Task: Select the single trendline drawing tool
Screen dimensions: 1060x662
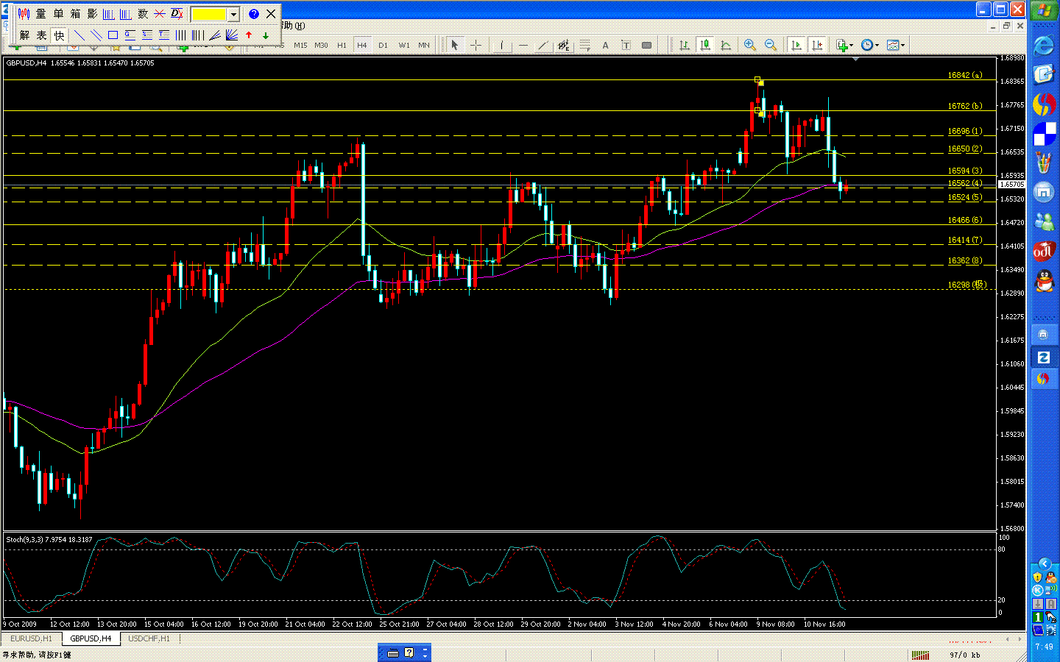Action: (x=79, y=35)
